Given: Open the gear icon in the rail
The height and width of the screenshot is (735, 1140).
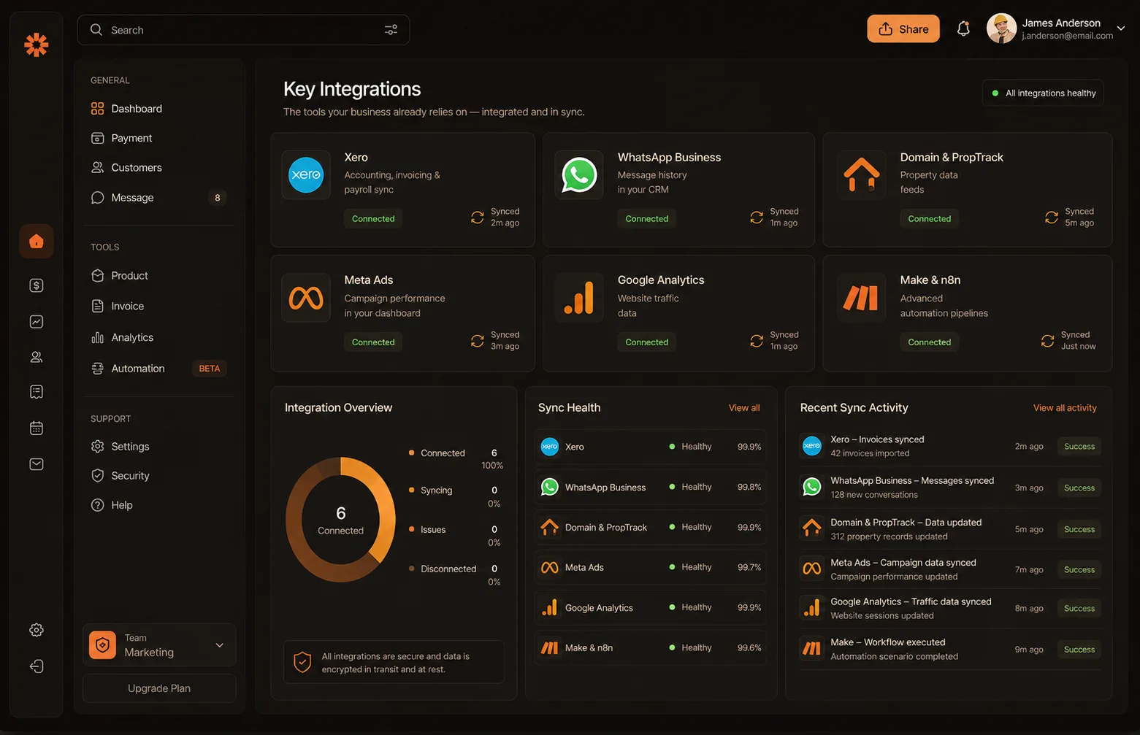Looking at the screenshot, I should coord(36,630).
